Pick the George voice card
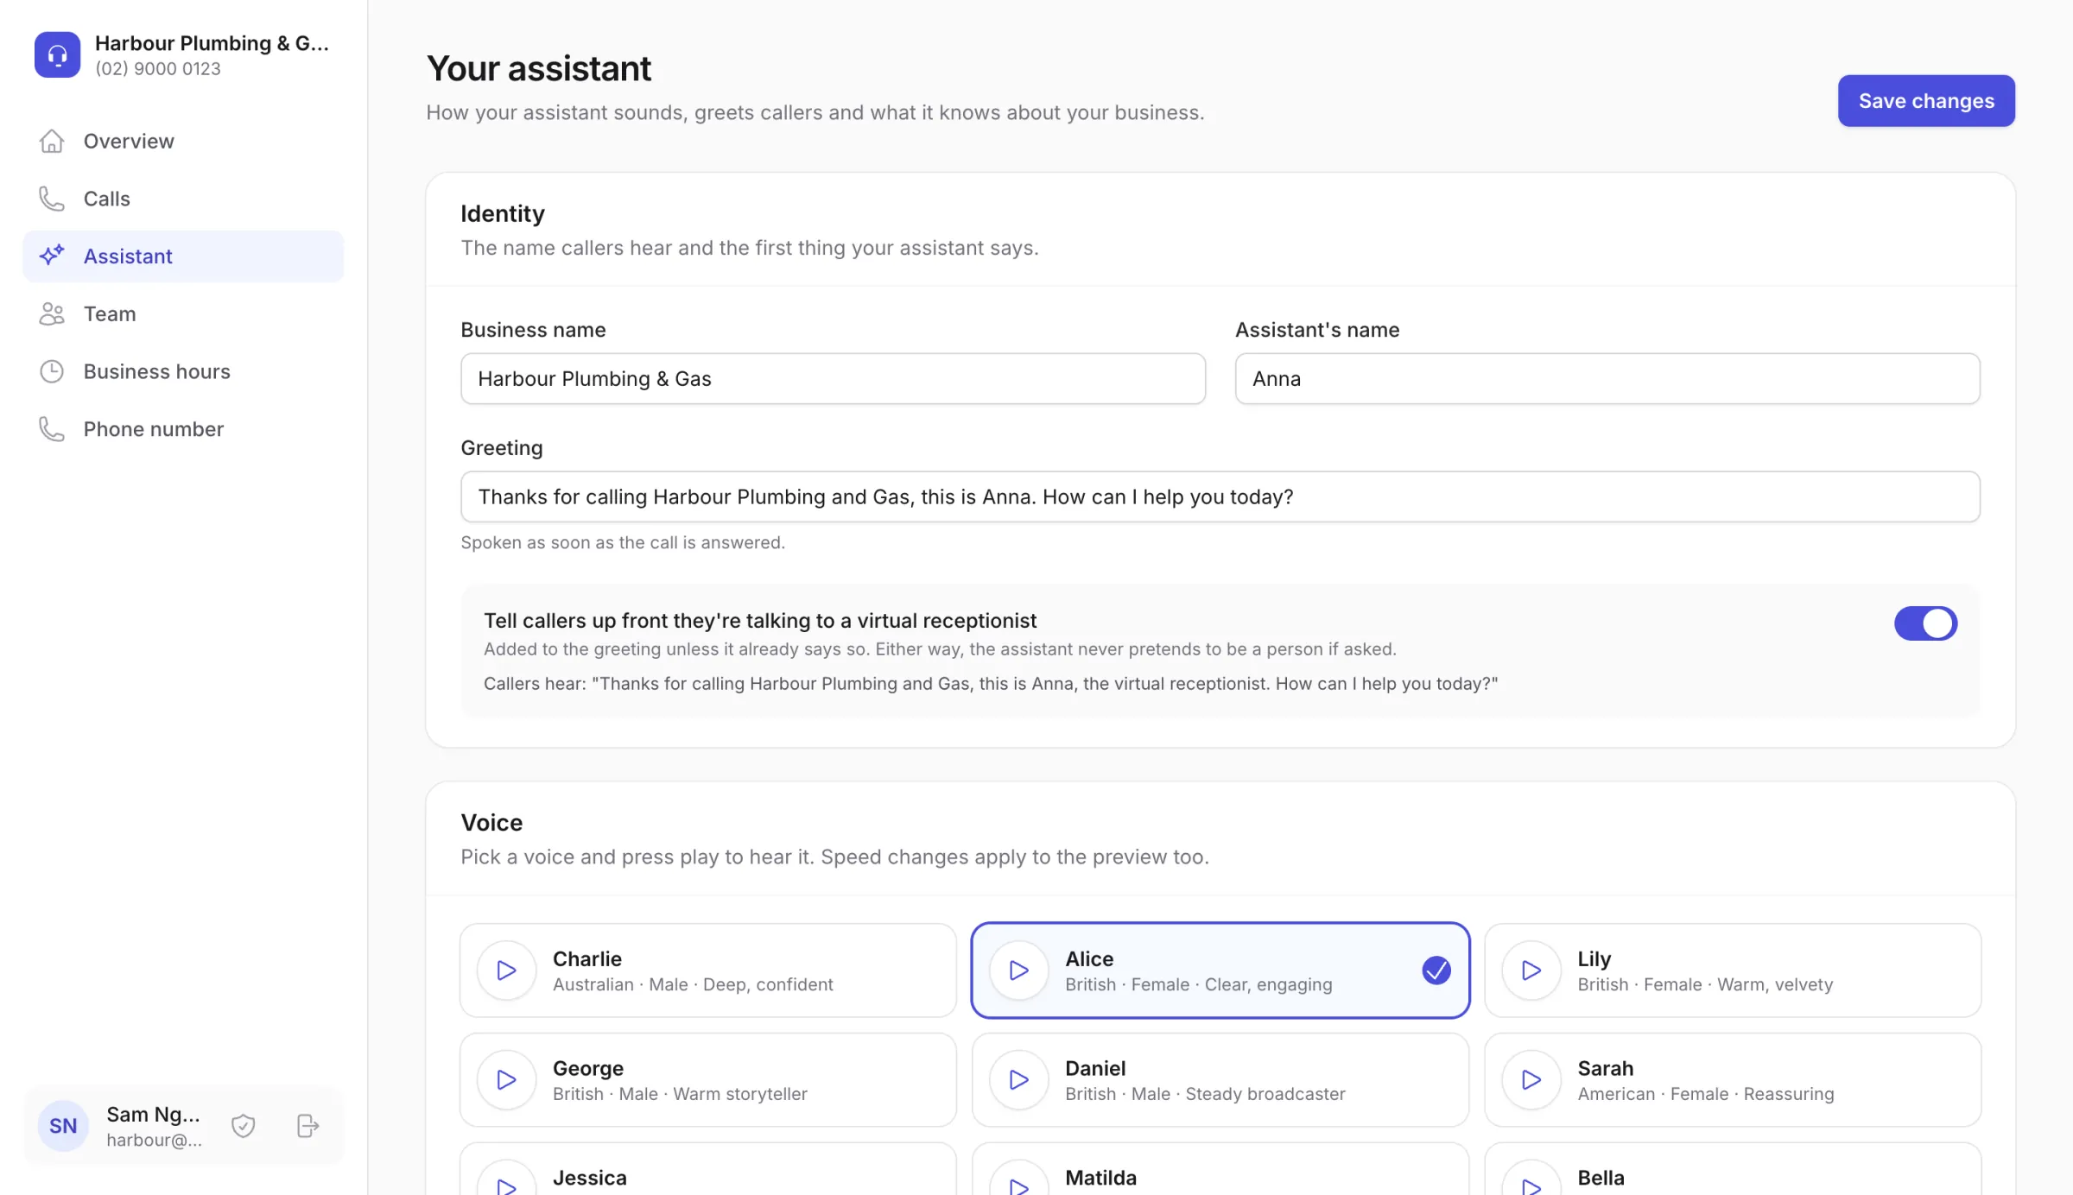This screenshot has height=1195, width=2073. (x=708, y=1080)
